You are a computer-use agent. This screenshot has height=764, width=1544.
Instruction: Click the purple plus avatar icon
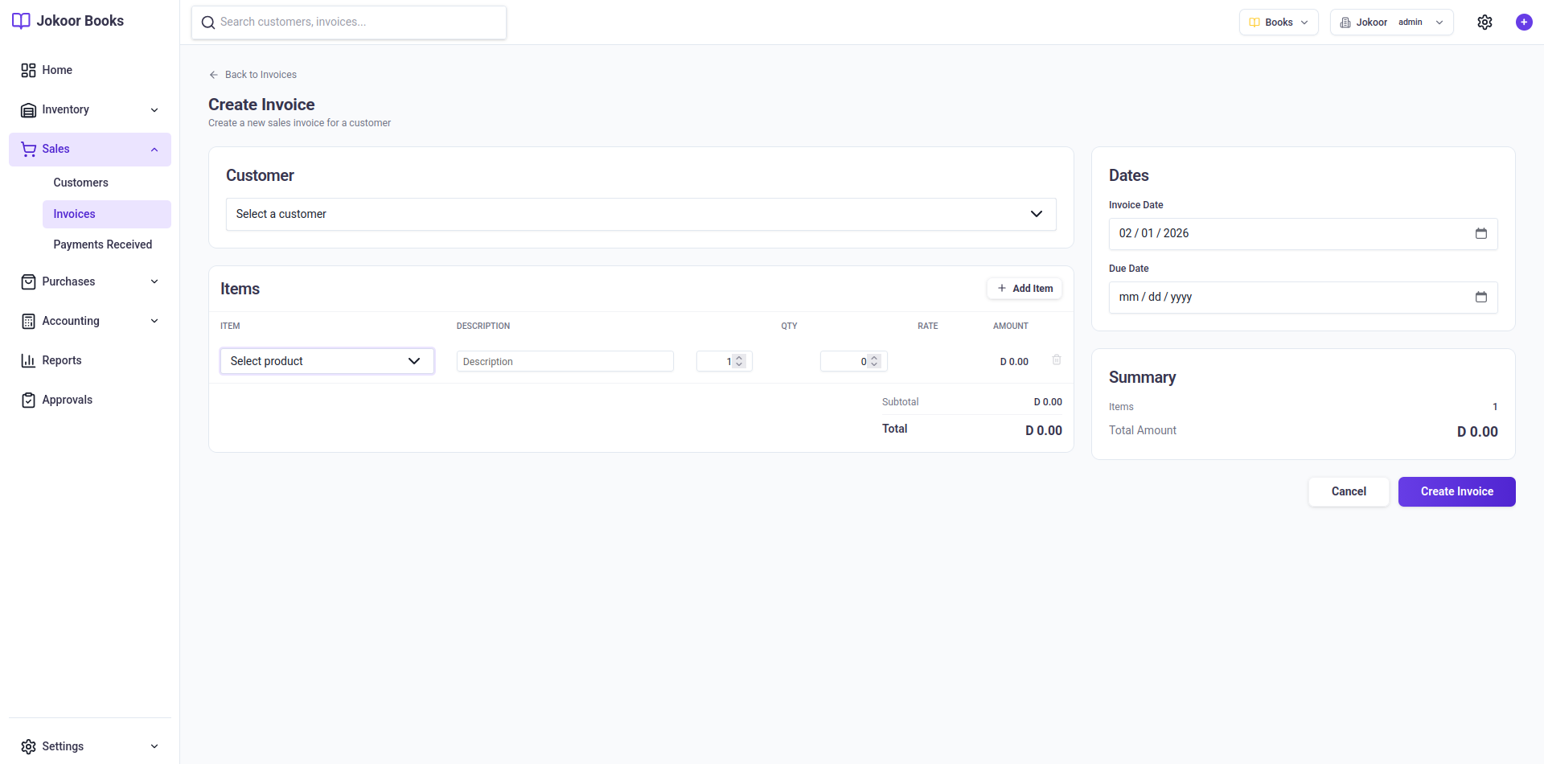point(1524,22)
